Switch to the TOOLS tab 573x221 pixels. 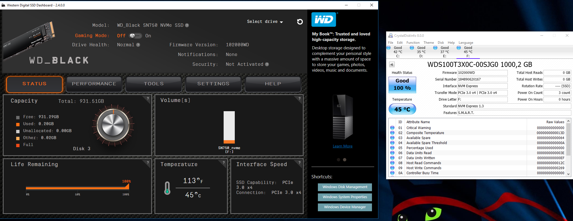tap(154, 84)
